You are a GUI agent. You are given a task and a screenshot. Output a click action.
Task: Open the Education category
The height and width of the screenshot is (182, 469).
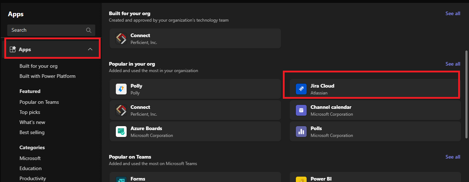pyautogui.click(x=31, y=168)
